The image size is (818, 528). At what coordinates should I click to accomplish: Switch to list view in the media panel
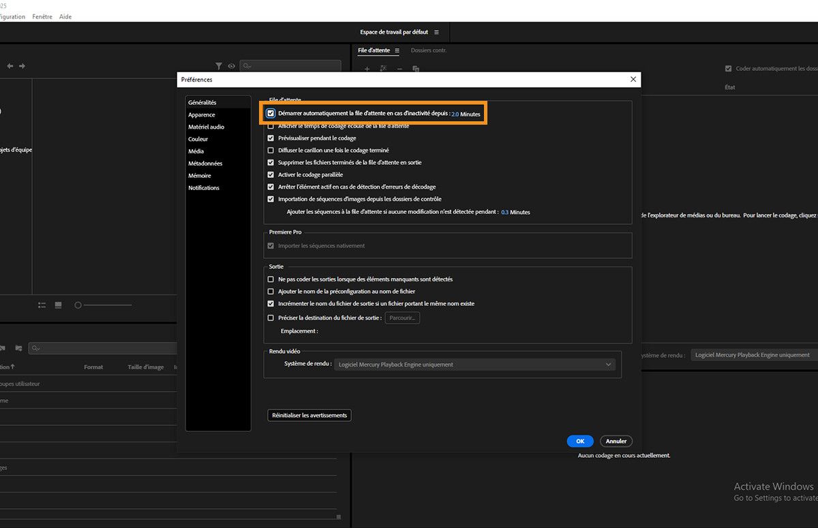pyautogui.click(x=42, y=305)
